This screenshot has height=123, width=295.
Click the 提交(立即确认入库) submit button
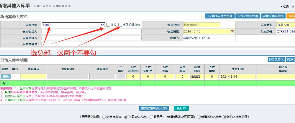coord(155,108)
